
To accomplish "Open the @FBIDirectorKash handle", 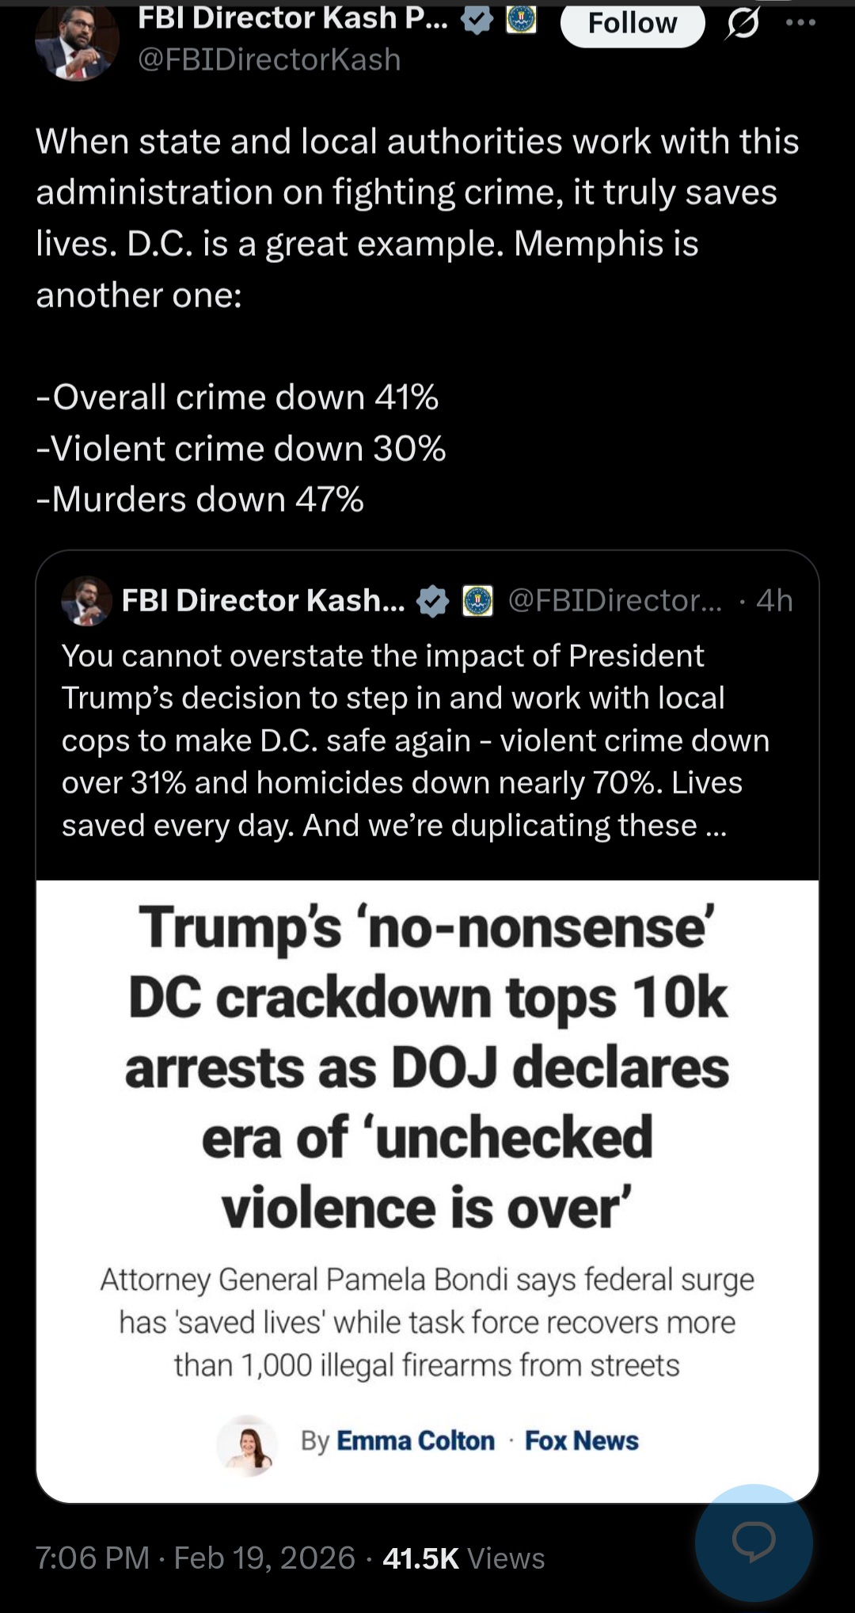I will [x=269, y=60].
